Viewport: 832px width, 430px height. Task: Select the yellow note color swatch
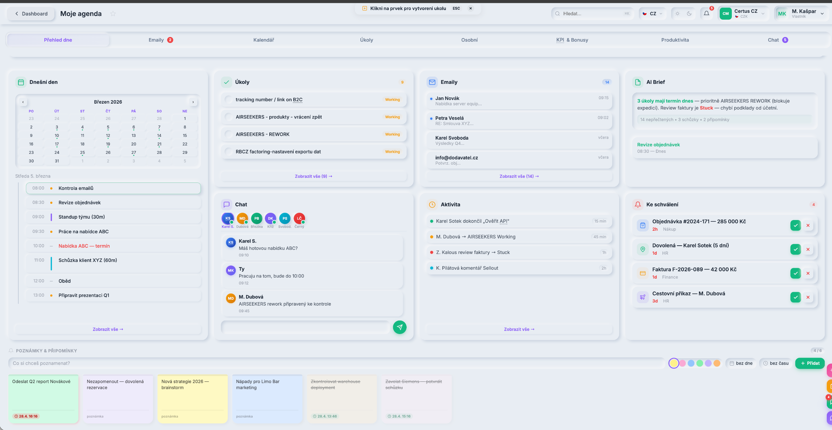click(x=674, y=363)
